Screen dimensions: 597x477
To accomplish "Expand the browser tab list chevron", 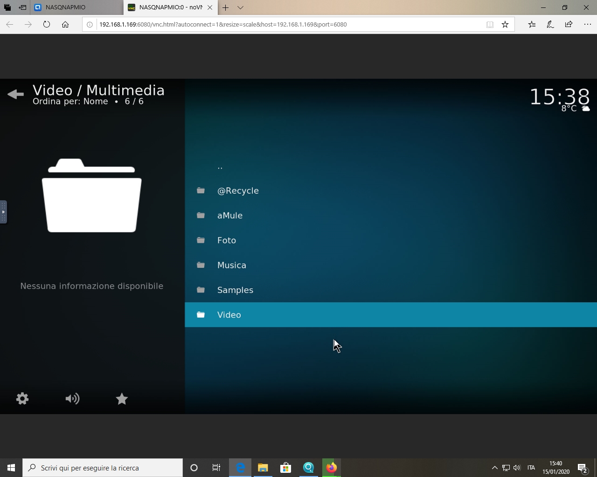I will [240, 7].
